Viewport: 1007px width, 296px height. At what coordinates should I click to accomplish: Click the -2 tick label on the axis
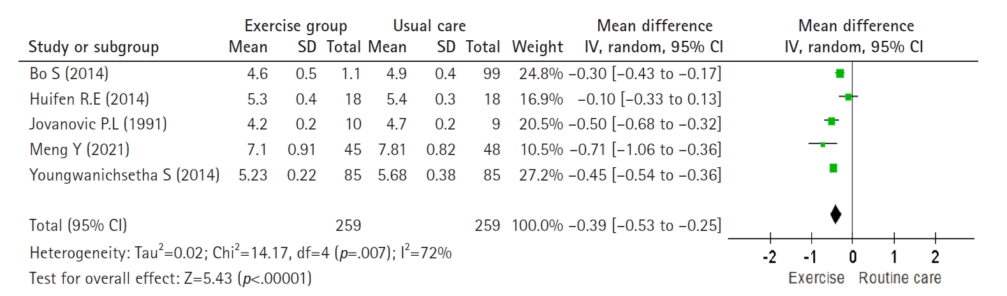(770, 257)
